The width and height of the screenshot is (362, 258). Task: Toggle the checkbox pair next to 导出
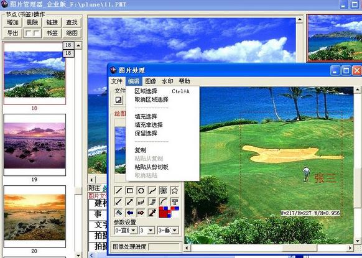(x=32, y=34)
